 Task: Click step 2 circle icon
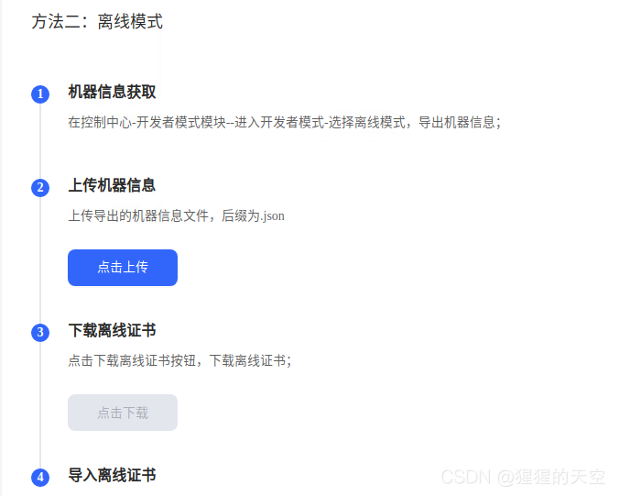pyautogui.click(x=40, y=187)
